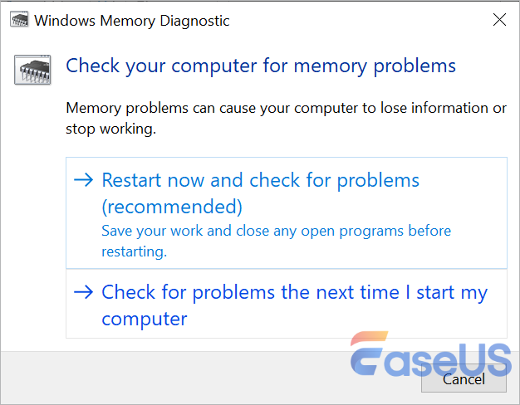The width and height of the screenshot is (520, 405).
Task: Click the arrow icon beside Restart now
Action: click(x=83, y=180)
